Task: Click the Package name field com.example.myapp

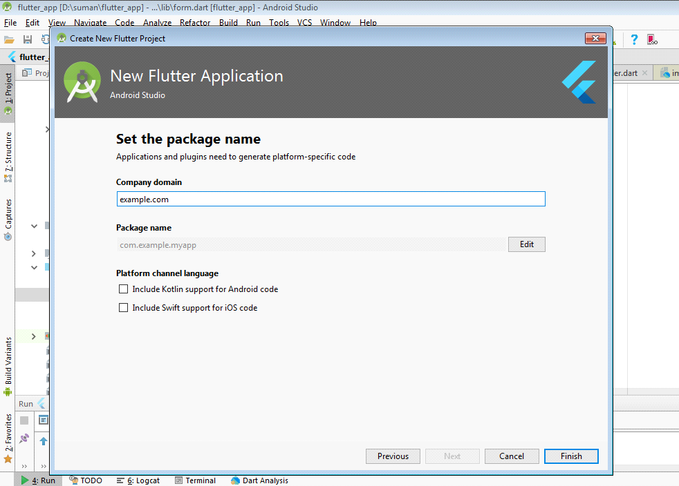Action: pos(312,245)
